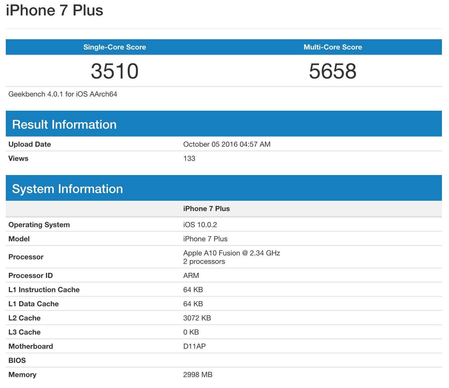Click the Views count 133
The height and width of the screenshot is (388, 449).
pos(189,158)
